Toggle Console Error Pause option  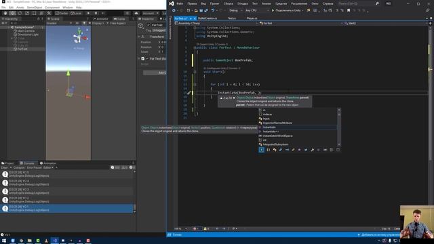click(34, 167)
